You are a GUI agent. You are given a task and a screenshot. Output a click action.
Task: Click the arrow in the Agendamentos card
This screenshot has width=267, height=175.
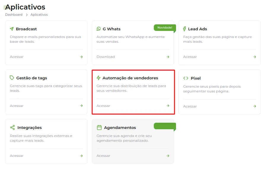[x=168, y=156]
